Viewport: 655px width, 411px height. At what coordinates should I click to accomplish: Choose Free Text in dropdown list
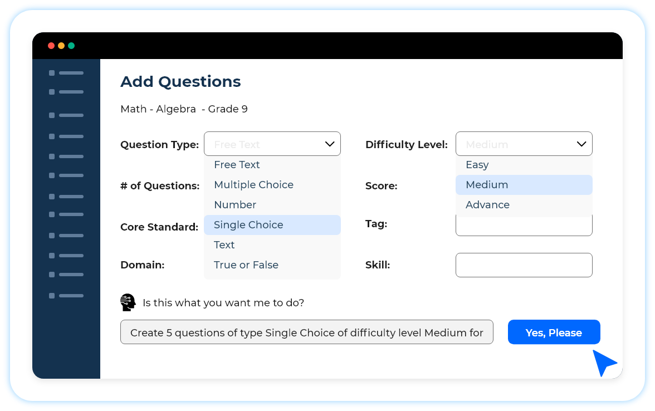point(237,165)
